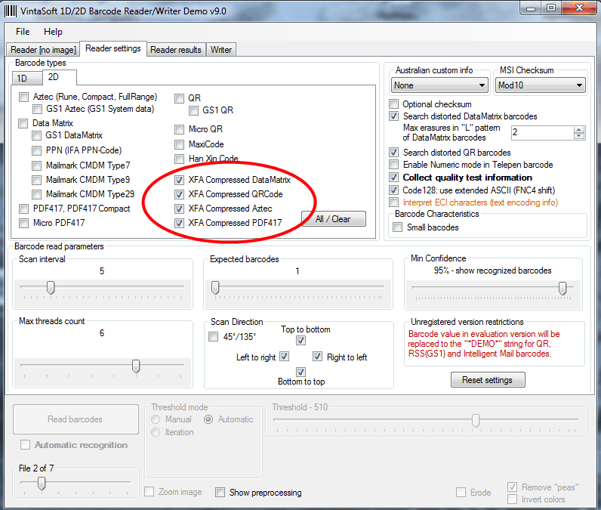The width and height of the screenshot is (601, 510).
Task: Switch to Reader [no image] tab
Action: 43,50
